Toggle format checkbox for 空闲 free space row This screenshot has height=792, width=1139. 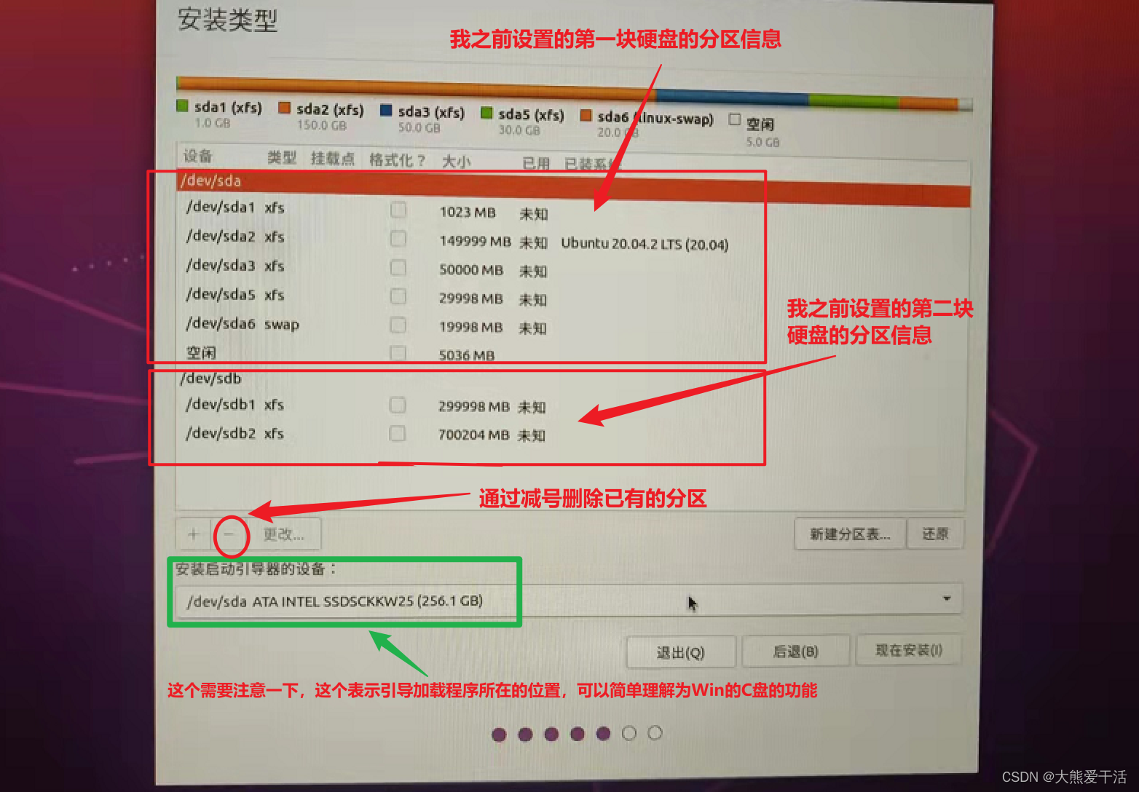click(x=398, y=353)
